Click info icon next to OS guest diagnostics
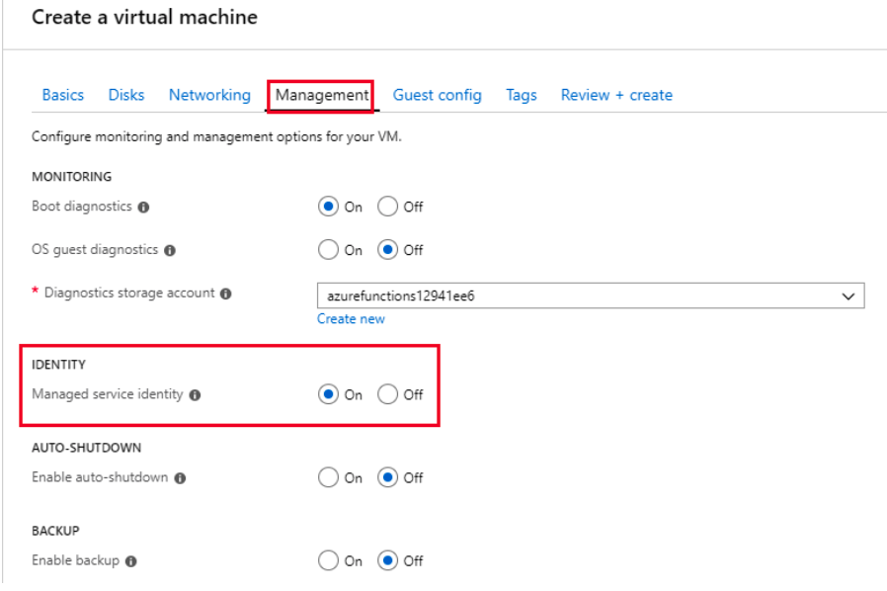The width and height of the screenshot is (887, 591). 170,251
